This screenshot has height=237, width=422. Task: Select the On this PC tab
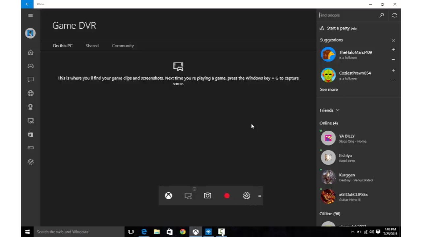pyautogui.click(x=63, y=46)
